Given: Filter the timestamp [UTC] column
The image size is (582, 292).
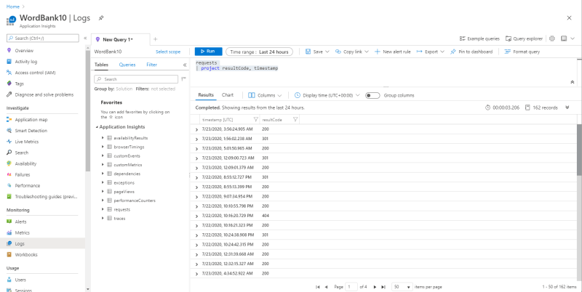Looking at the screenshot, I should click(x=256, y=120).
